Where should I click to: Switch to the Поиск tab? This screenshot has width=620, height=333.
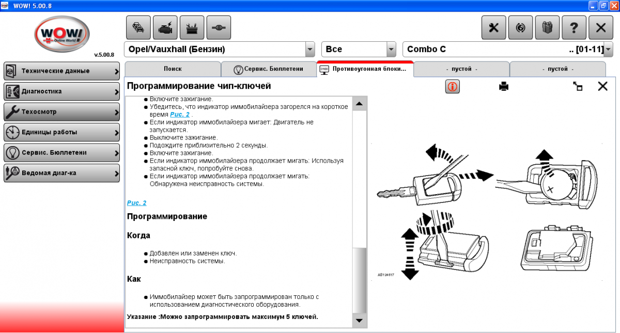(173, 69)
